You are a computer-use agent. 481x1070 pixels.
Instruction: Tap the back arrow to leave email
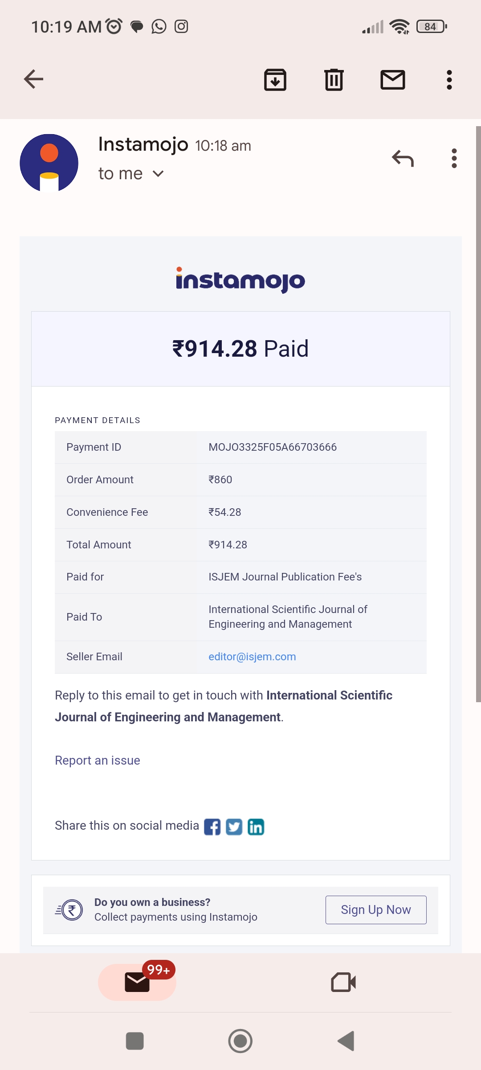(33, 79)
